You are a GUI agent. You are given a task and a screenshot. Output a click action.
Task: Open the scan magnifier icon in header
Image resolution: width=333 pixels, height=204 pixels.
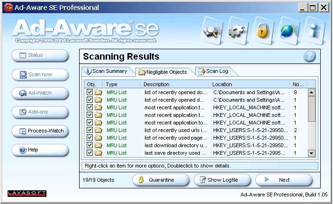pos(212,32)
